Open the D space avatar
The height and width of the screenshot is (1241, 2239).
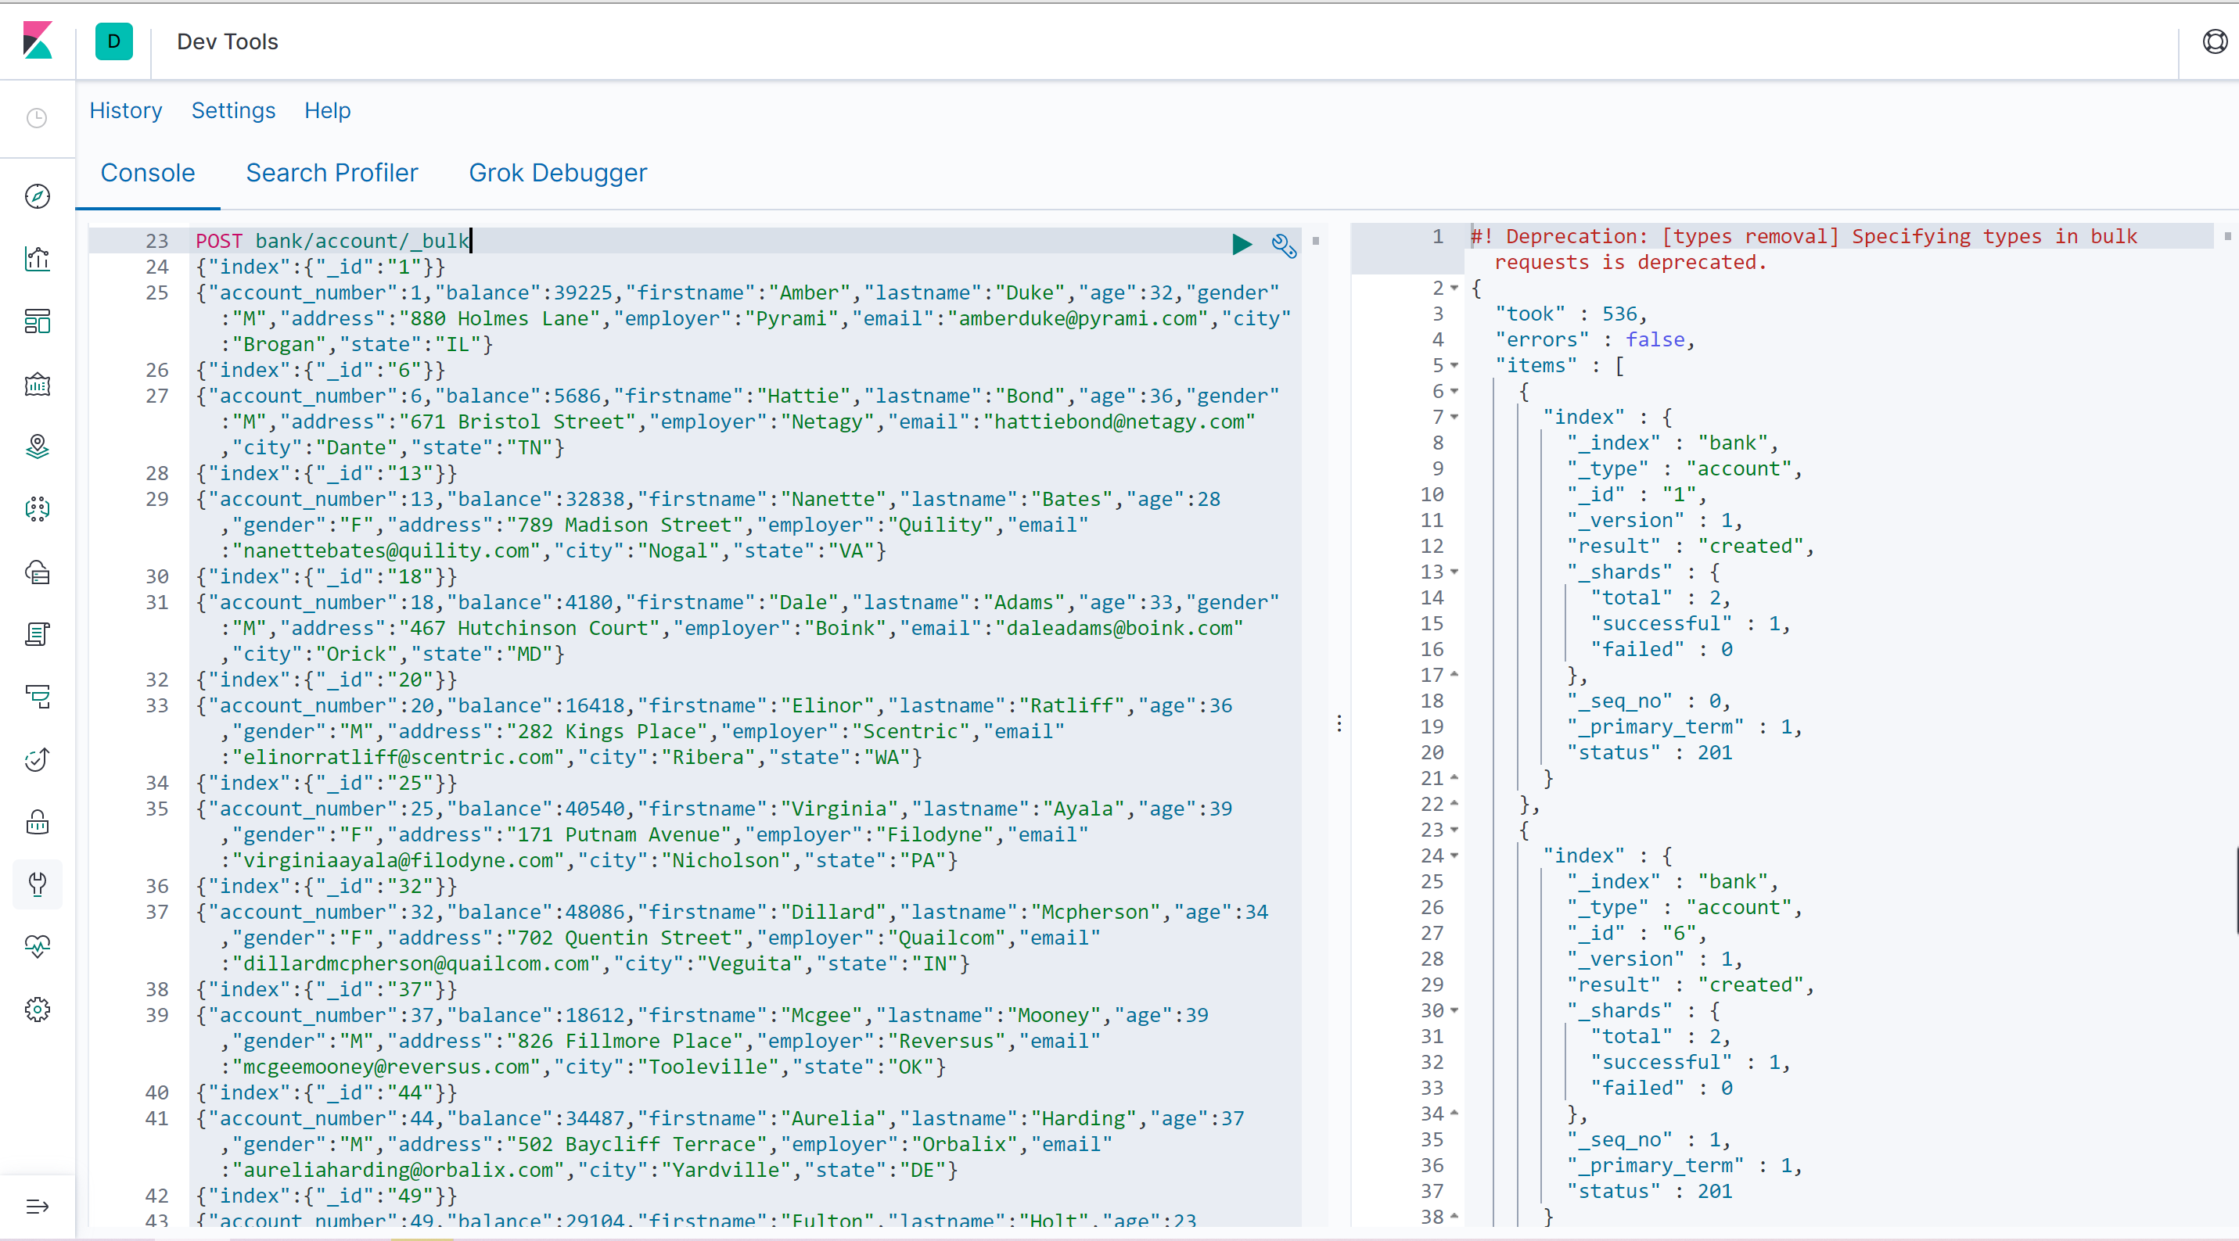[x=114, y=41]
